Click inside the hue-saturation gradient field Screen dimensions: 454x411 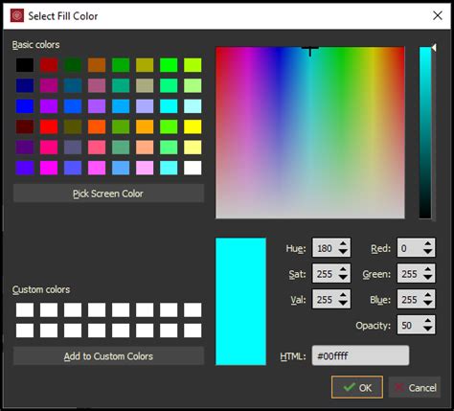tap(310, 132)
